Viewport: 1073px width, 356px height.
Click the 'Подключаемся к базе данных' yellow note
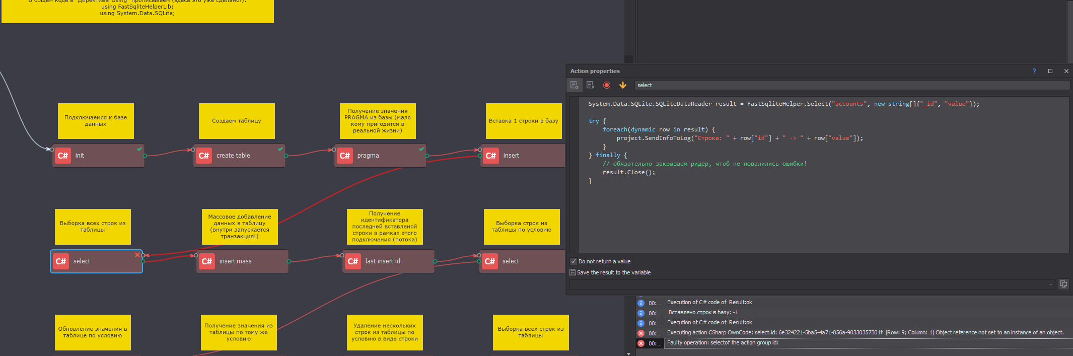pyautogui.click(x=96, y=121)
